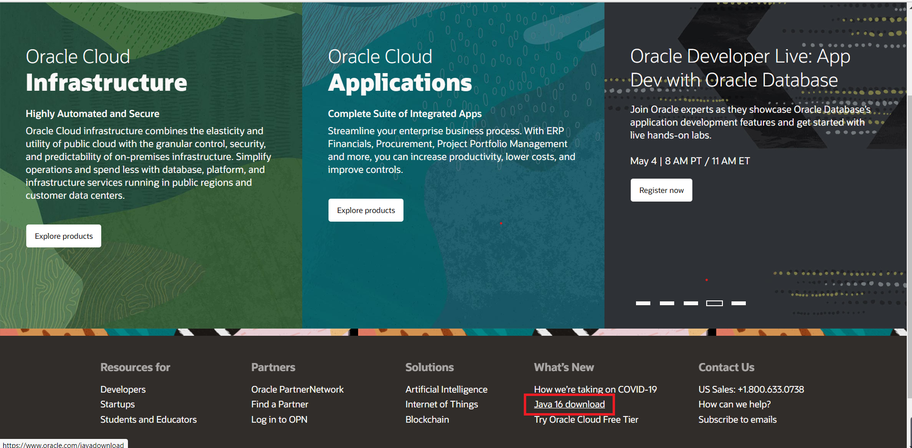
Task: Click the Oracle Cloud Infrastructure heading
Action: 106,70
